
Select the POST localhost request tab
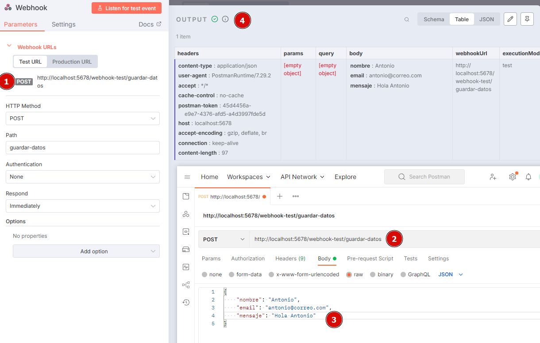click(x=232, y=197)
